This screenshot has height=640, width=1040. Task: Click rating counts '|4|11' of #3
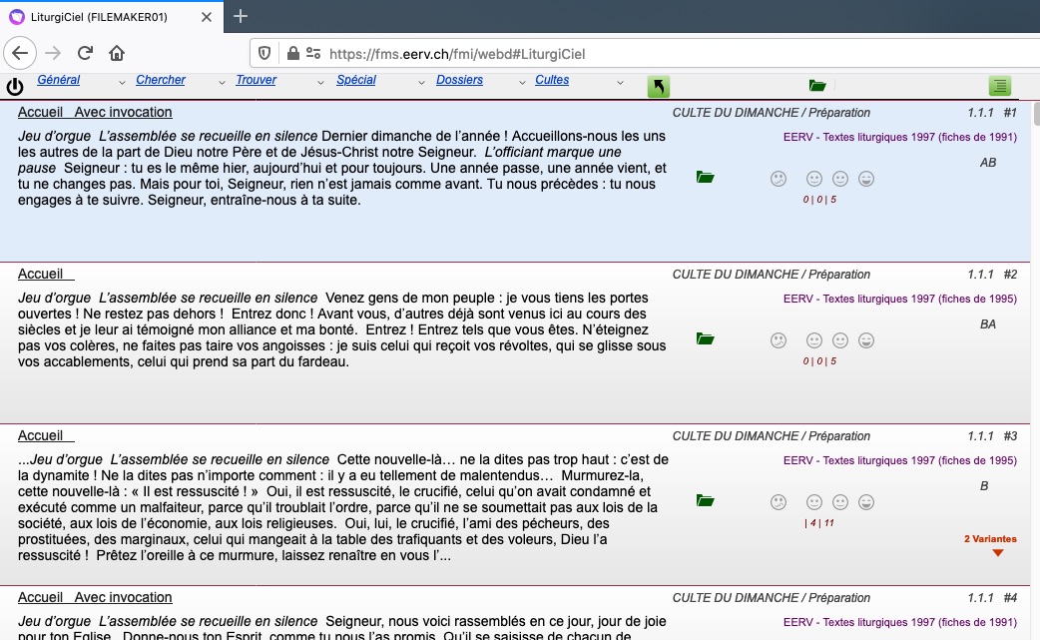[x=819, y=522]
